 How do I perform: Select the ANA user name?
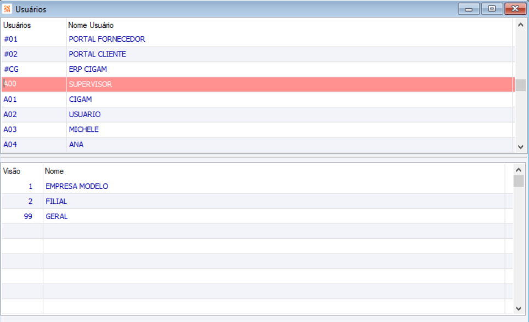coord(76,145)
